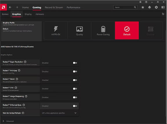
Task: Show help for Wait for Vertical Refresh
Action: [23, 113]
